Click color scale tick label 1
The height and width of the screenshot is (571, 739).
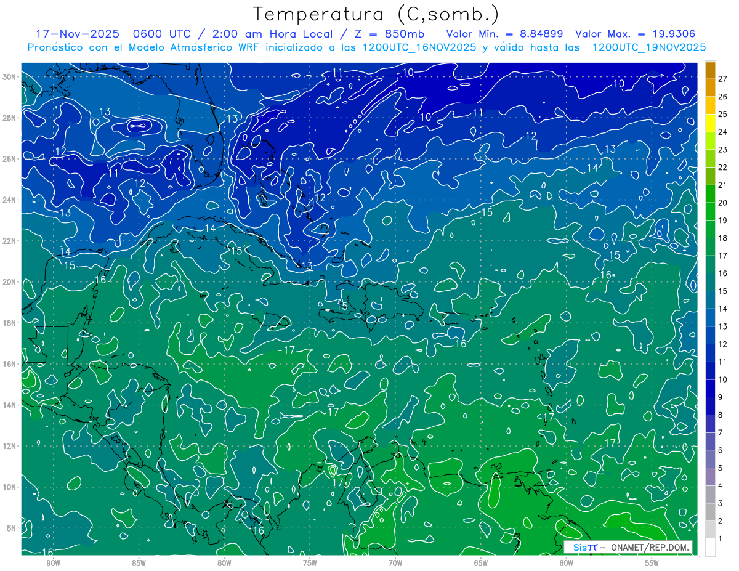click(x=721, y=538)
